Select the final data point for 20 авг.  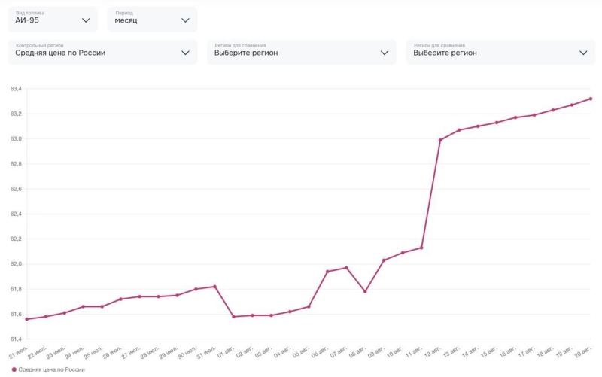click(x=590, y=99)
